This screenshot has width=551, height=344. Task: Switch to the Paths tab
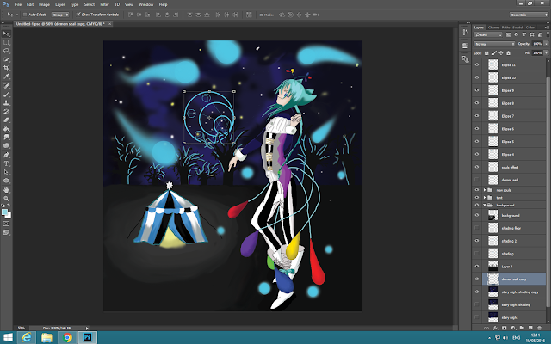pos(506,28)
